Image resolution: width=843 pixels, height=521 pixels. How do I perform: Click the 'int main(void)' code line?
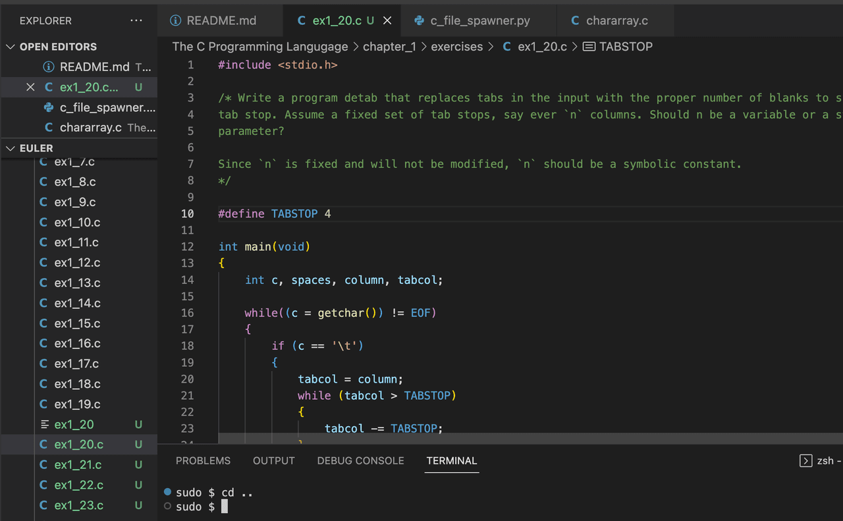tap(264, 246)
